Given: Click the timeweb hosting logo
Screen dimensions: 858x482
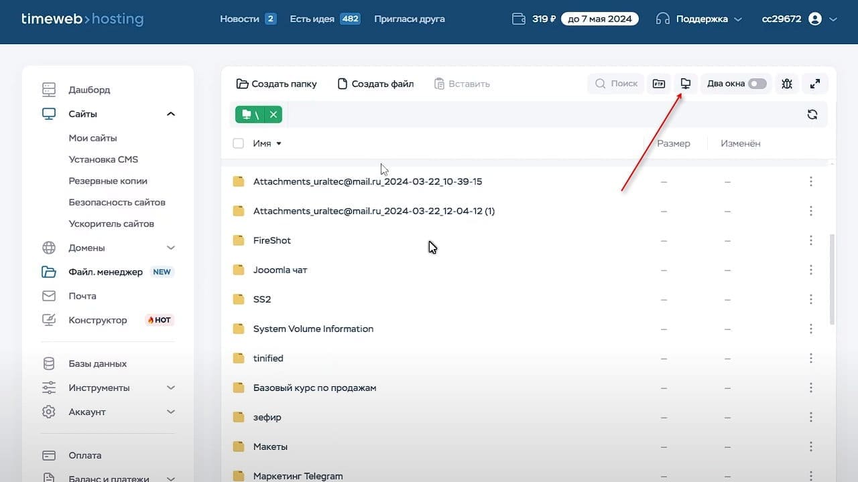Looking at the screenshot, I should (82, 19).
